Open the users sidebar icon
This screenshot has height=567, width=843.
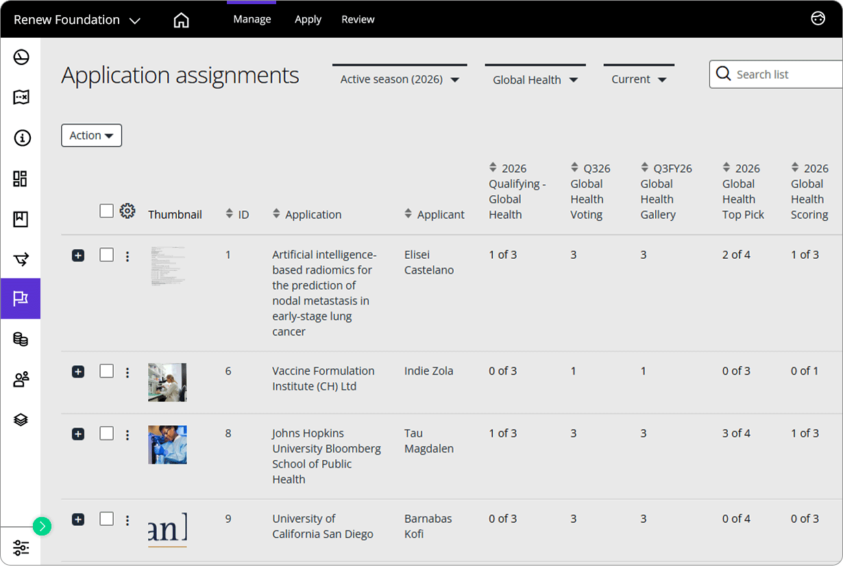[21, 379]
